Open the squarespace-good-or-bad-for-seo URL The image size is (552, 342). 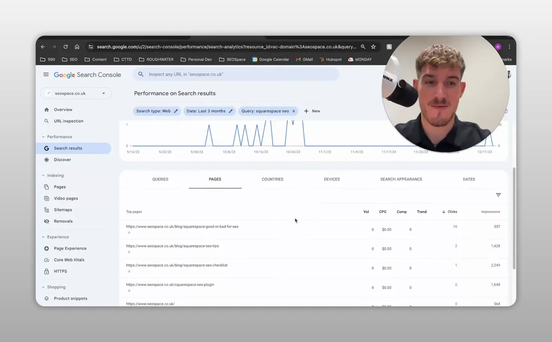click(x=182, y=227)
